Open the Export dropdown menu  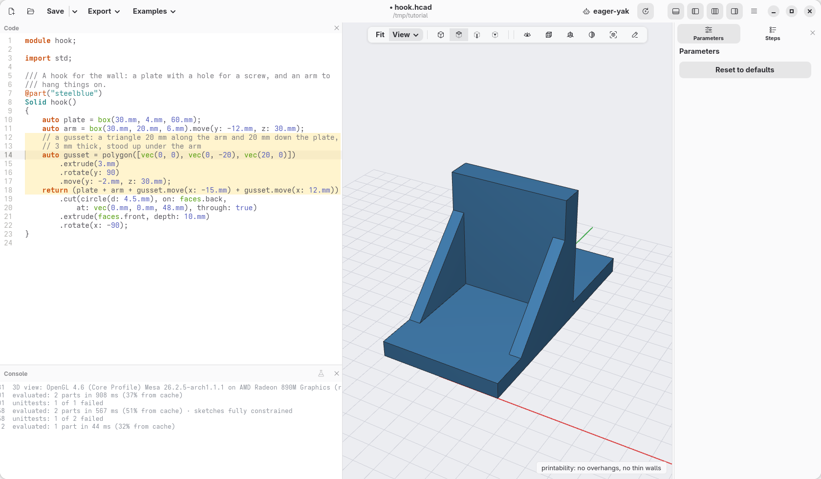(104, 11)
